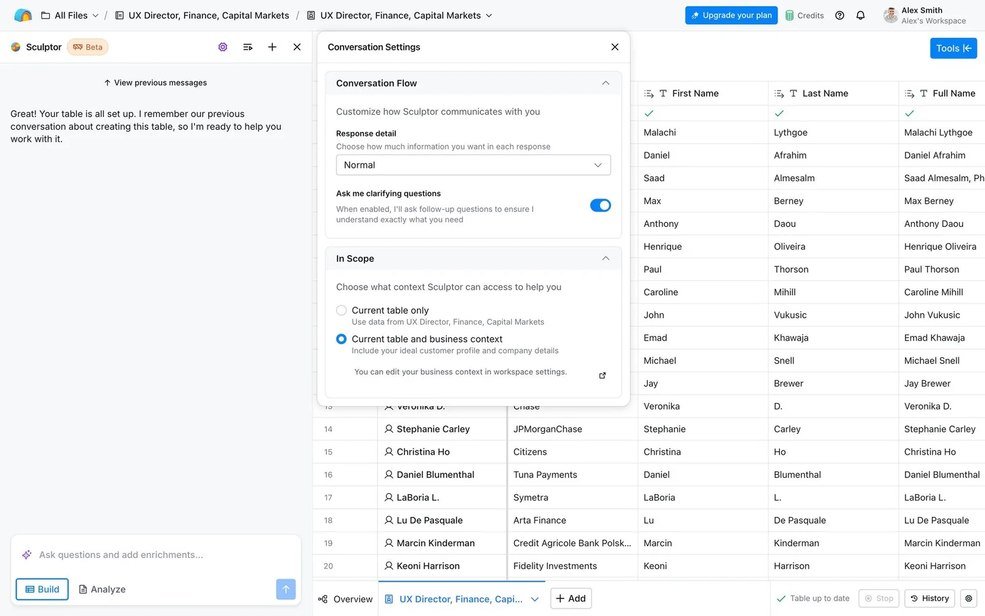Click the First Name column type icon
Image resolution: width=985 pixels, height=616 pixels.
663,94
